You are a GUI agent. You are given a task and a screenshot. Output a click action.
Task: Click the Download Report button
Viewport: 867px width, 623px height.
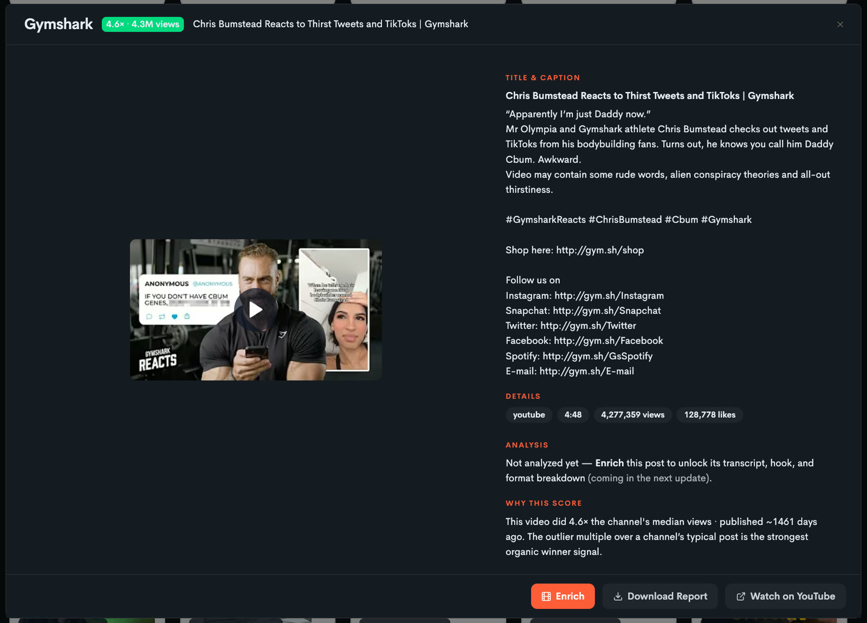(x=660, y=596)
